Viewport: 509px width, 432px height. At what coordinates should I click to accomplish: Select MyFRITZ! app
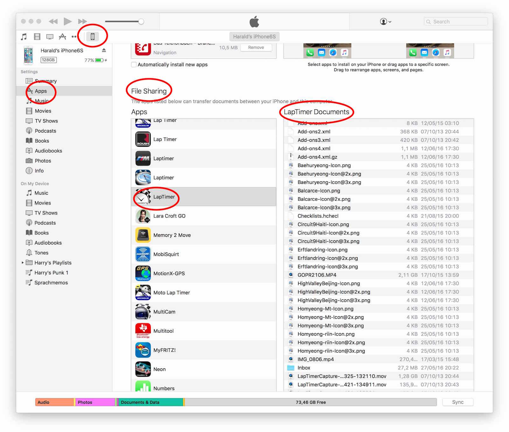(x=204, y=350)
